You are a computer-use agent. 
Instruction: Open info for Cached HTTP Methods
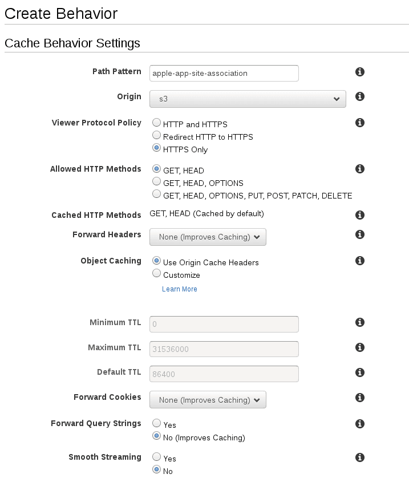pyautogui.click(x=360, y=215)
